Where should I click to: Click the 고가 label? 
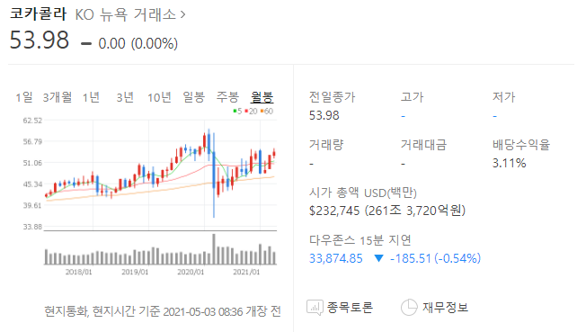point(413,97)
